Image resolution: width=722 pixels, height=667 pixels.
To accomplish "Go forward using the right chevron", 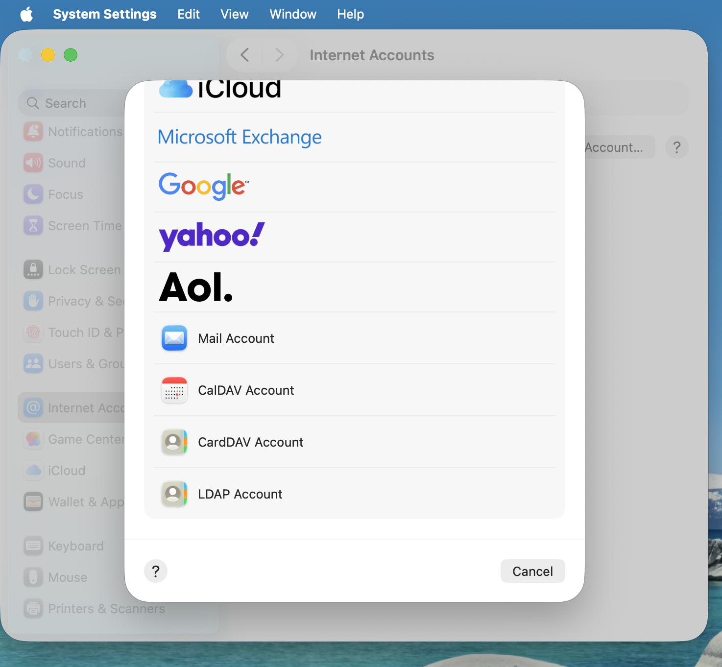I will (x=279, y=55).
